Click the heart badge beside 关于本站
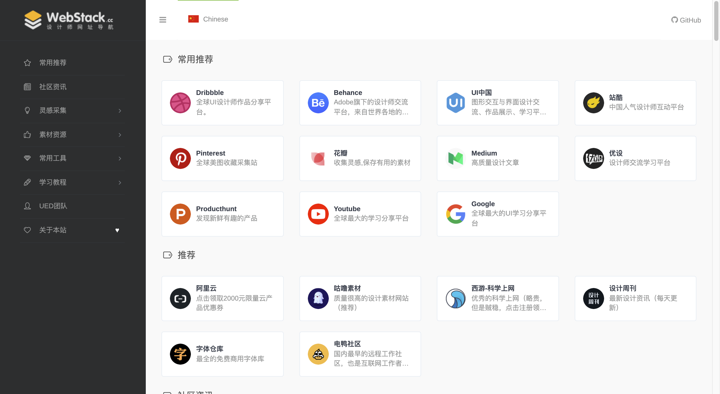The image size is (720, 394). (117, 230)
